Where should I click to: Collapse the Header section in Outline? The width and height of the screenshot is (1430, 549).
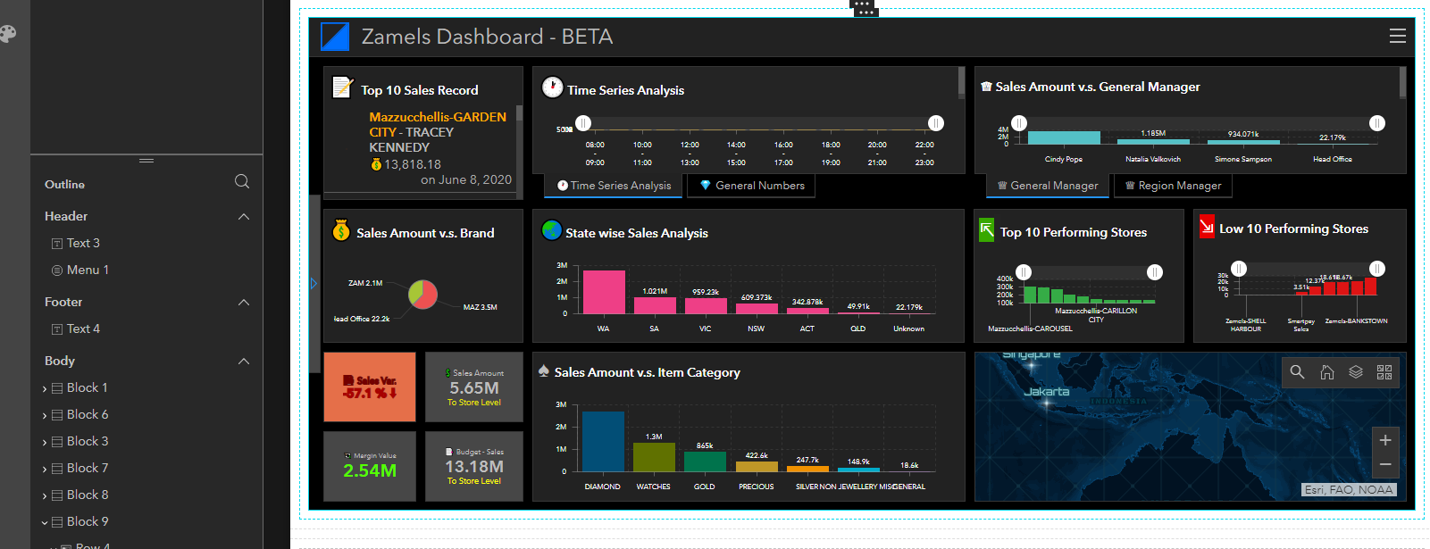[244, 216]
